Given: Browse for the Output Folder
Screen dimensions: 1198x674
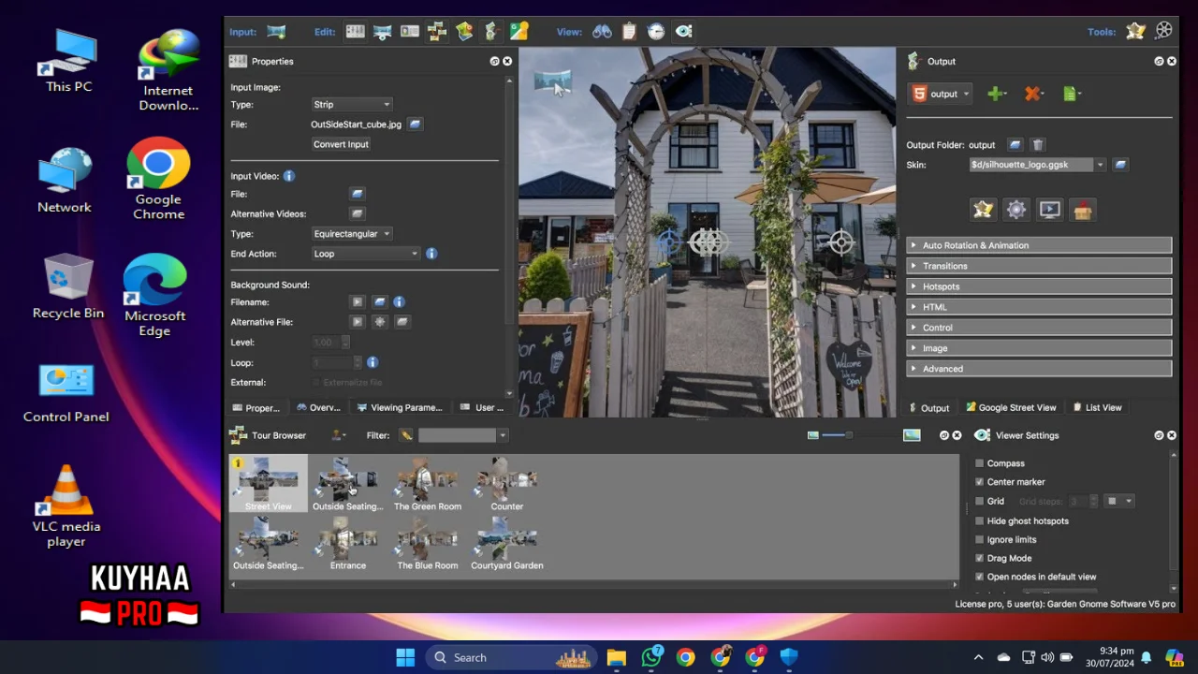Looking at the screenshot, I should click(1015, 145).
